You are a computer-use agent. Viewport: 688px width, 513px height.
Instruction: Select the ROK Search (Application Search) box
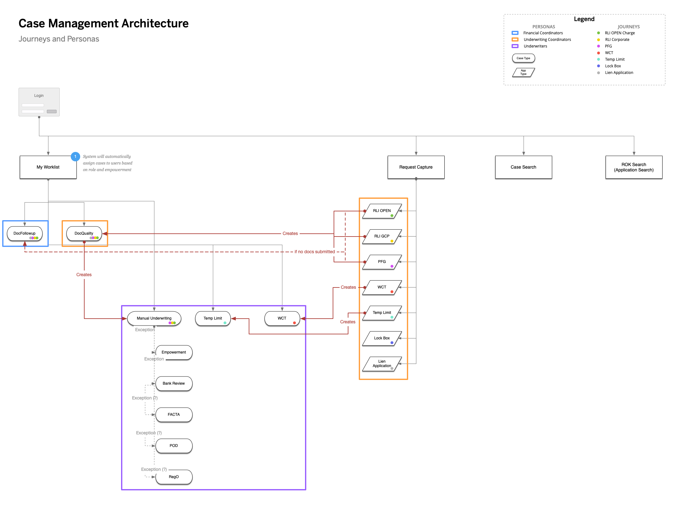[x=634, y=167]
